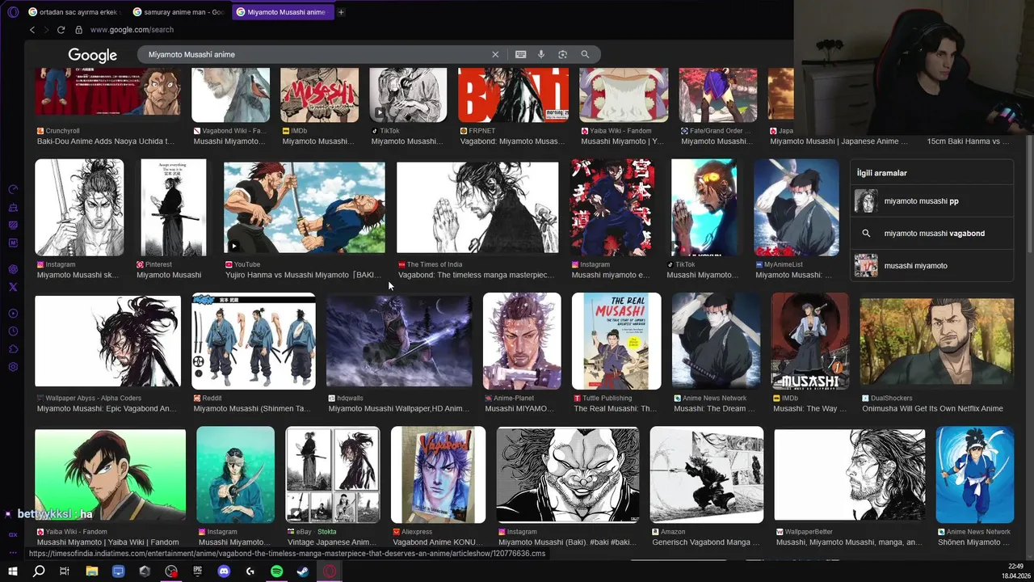Click the Google logo
The height and width of the screenshot is (582, 1034).
[92, 55]
